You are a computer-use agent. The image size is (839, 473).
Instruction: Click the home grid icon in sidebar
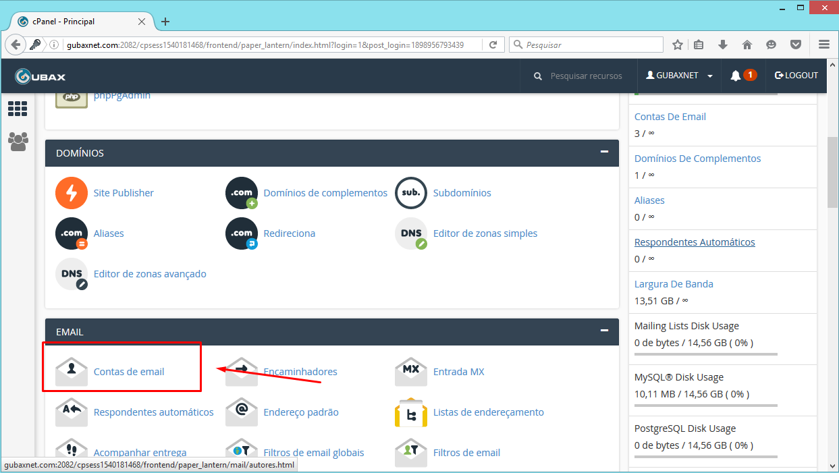[18, 109]
